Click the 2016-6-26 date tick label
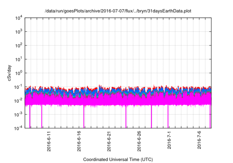Viewport: 233px width, 163px height. point(139,141)
